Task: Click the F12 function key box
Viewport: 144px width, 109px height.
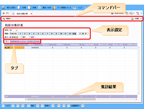Action: pyautogui.click(x=83, y=106)
